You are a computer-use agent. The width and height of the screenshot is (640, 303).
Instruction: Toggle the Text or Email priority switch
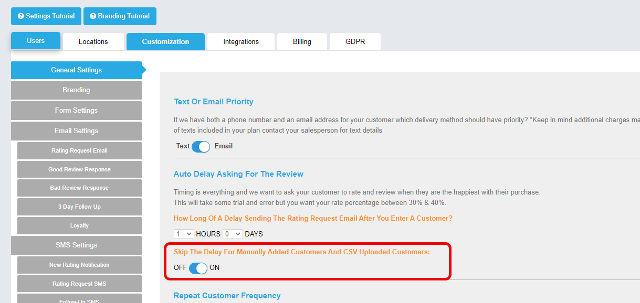coord(201,146)
